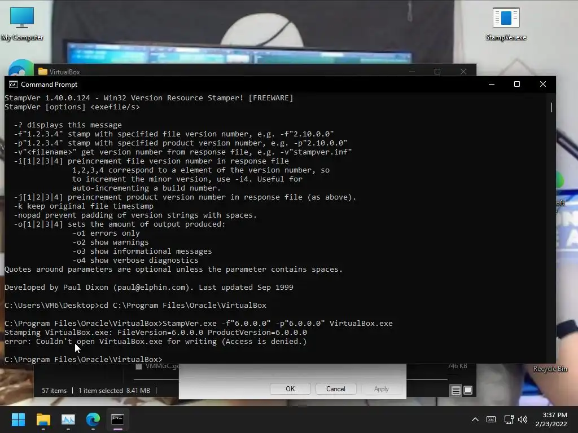
Task: Click the "Access is denied." error text
Action: tap(264, 341)
